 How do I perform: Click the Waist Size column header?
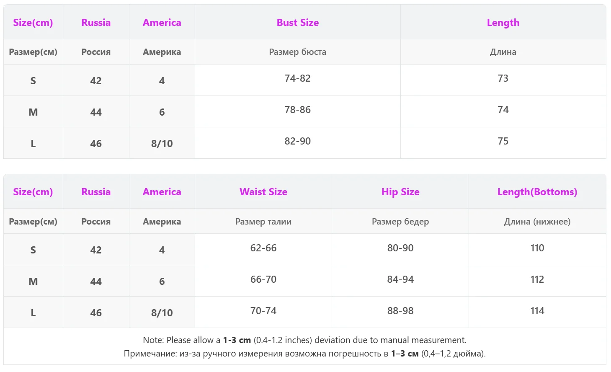pos(263,192)
